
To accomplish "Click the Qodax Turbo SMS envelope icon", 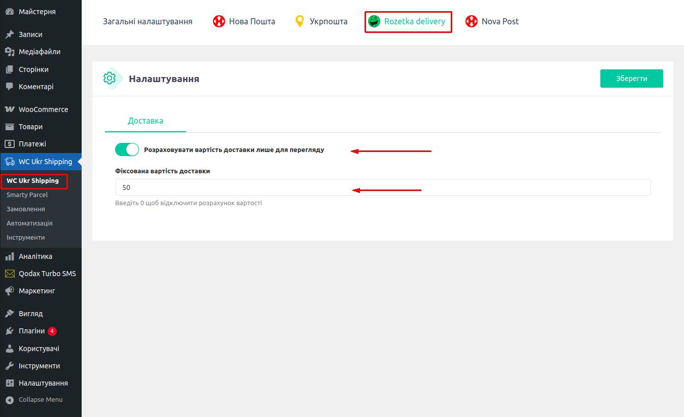I will 9,274.
